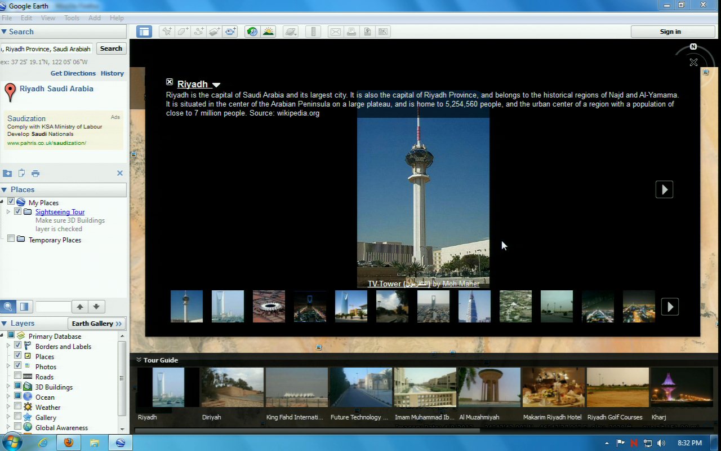Expand the Weather layer tree node
This screenshot has width=721, height=451.
8,407
